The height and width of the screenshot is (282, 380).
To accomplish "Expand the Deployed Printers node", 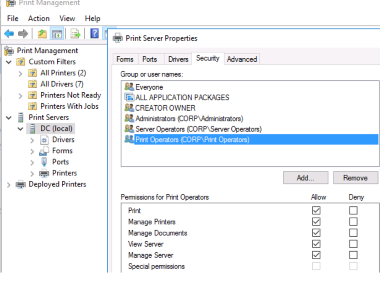I will [9, 184].
